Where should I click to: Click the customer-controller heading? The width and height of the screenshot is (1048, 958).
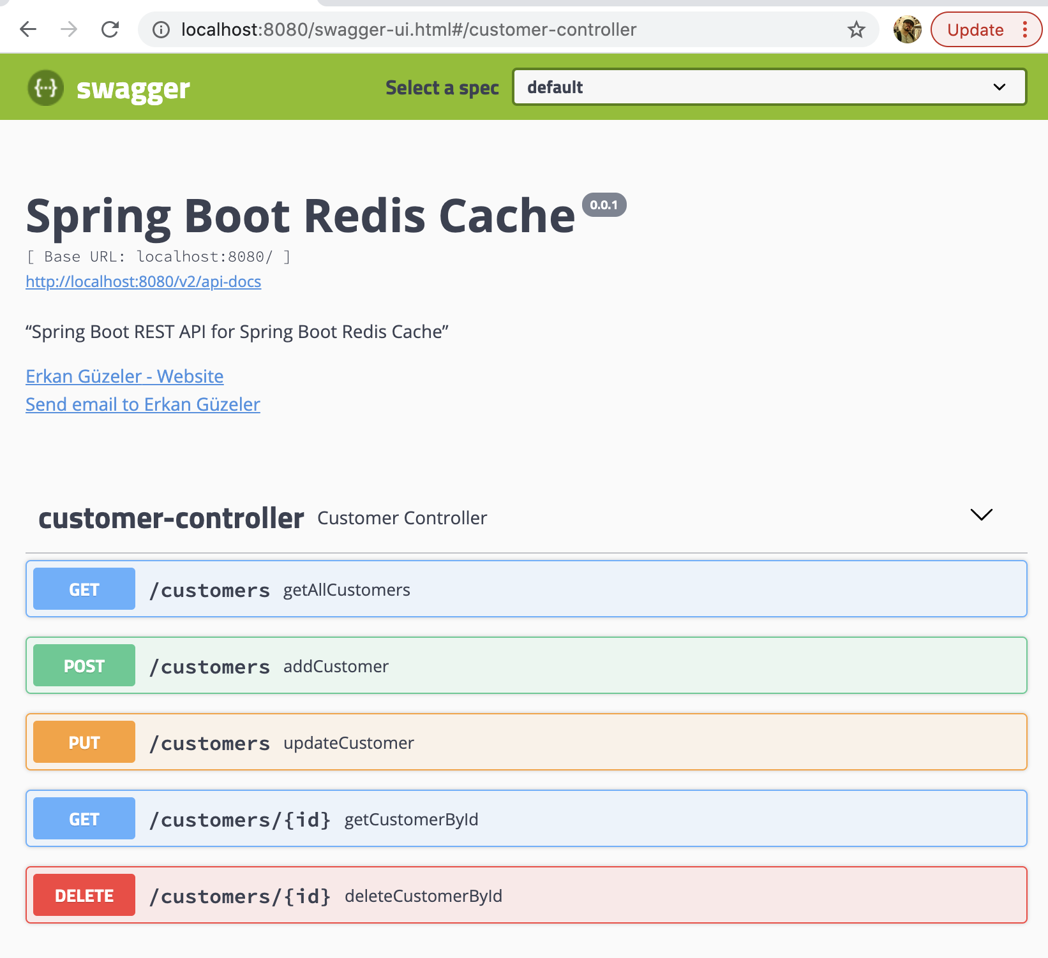pos(171,518)
